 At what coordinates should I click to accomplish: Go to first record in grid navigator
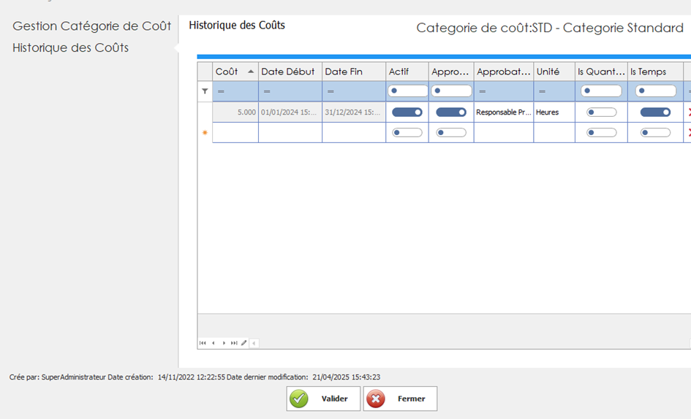(x=203, y=342)
